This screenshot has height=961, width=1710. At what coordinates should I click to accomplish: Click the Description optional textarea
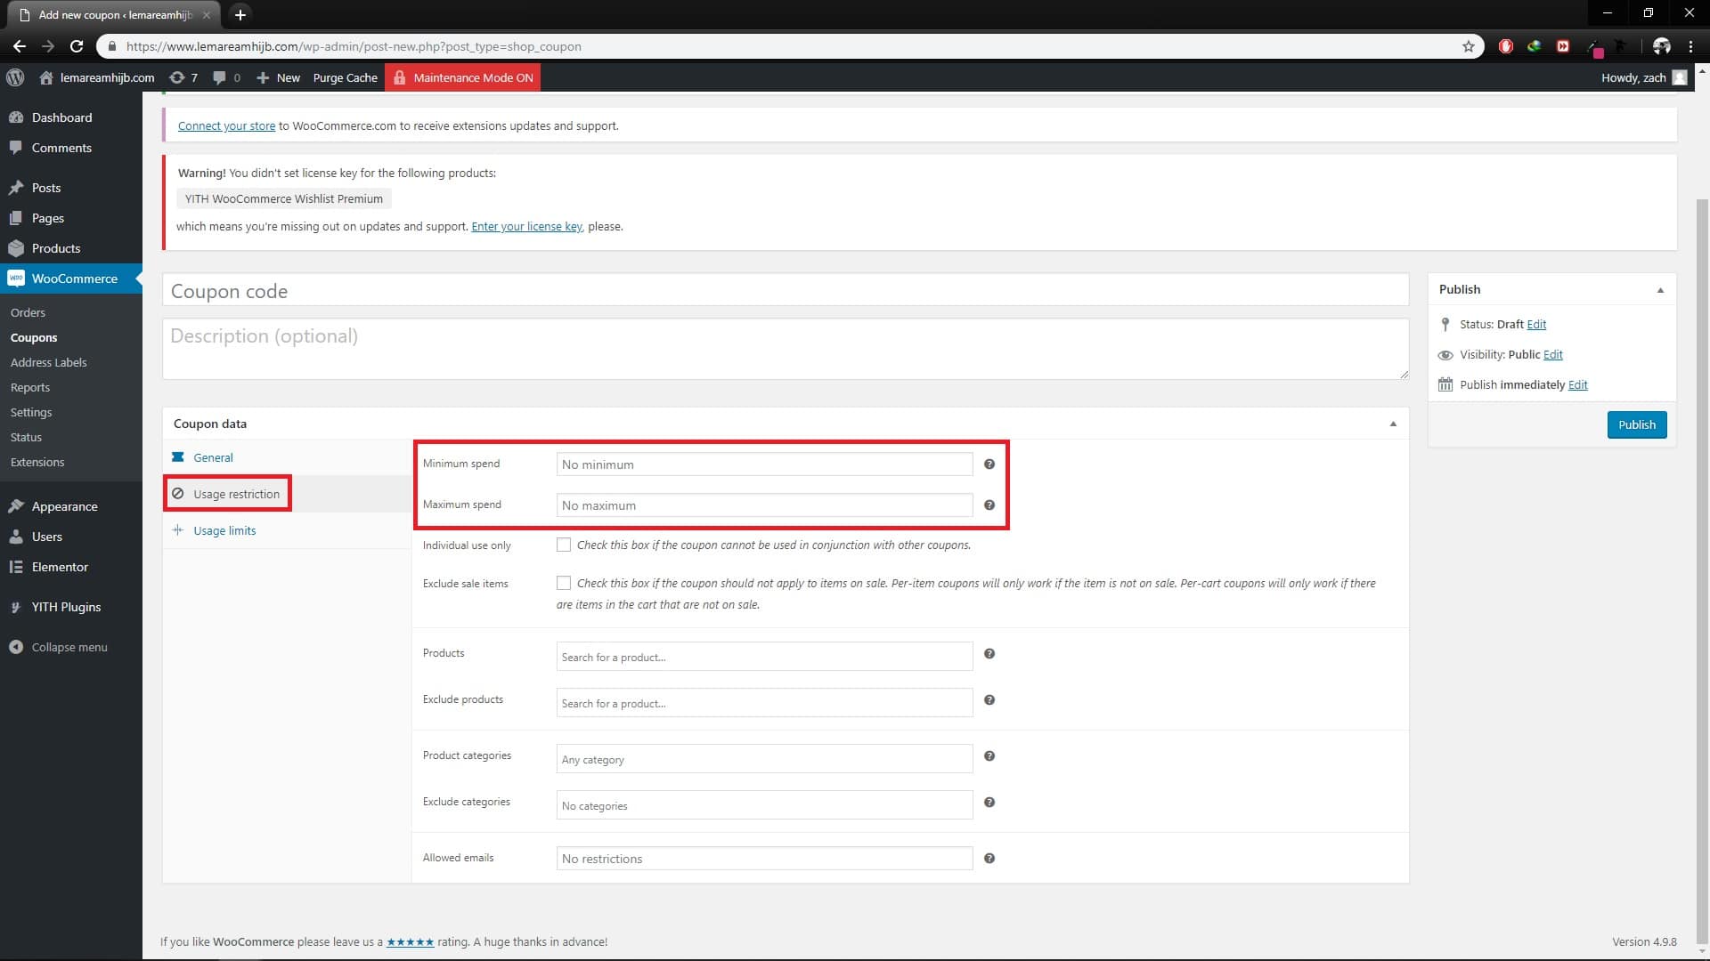pos(785,349)
